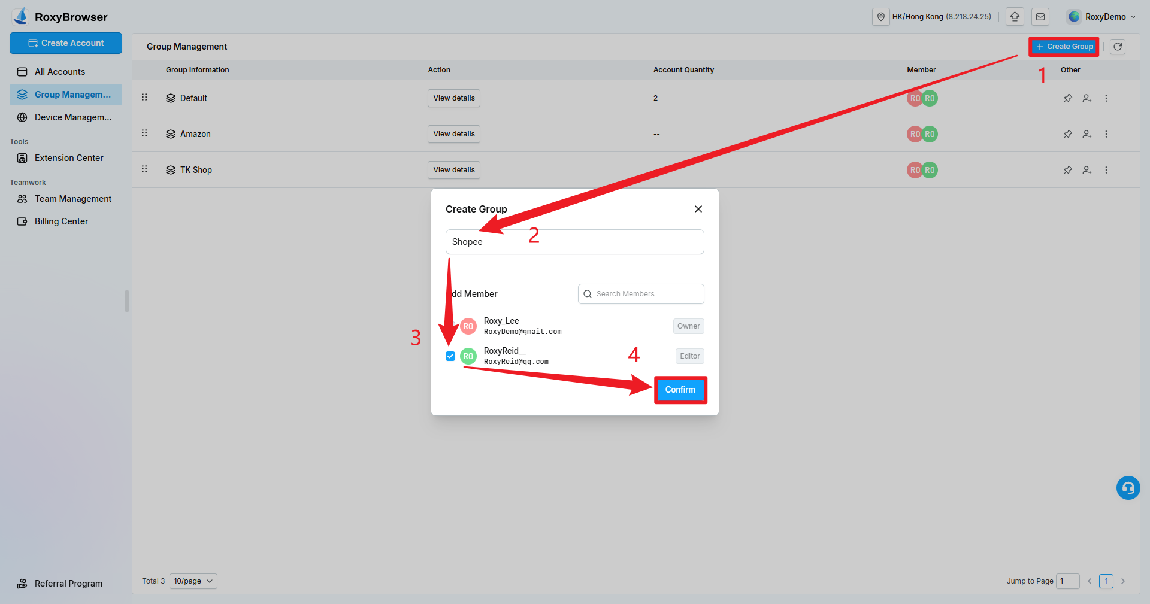Viewport: 1150px width, 604px height.
Task: Go to previous page arrow
Action: (1090, 581)
